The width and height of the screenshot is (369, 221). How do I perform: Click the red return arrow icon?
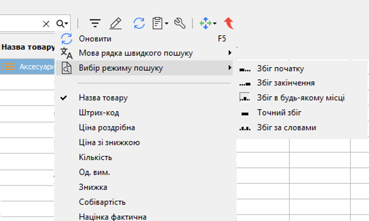229,23
